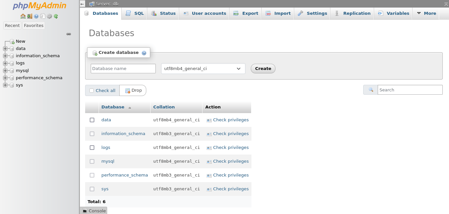Image resolution: width=449 pixels, height=214 pixels.
Task: Click the search magnifier icon
Action: pyautogui.click(x=371, y=90)
